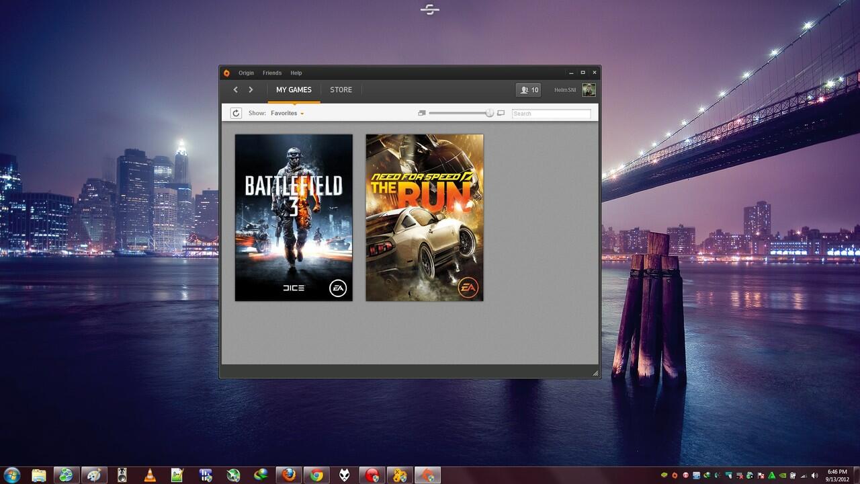860x484 pixels.
Task: Refresh the game library
Action: 236,113
